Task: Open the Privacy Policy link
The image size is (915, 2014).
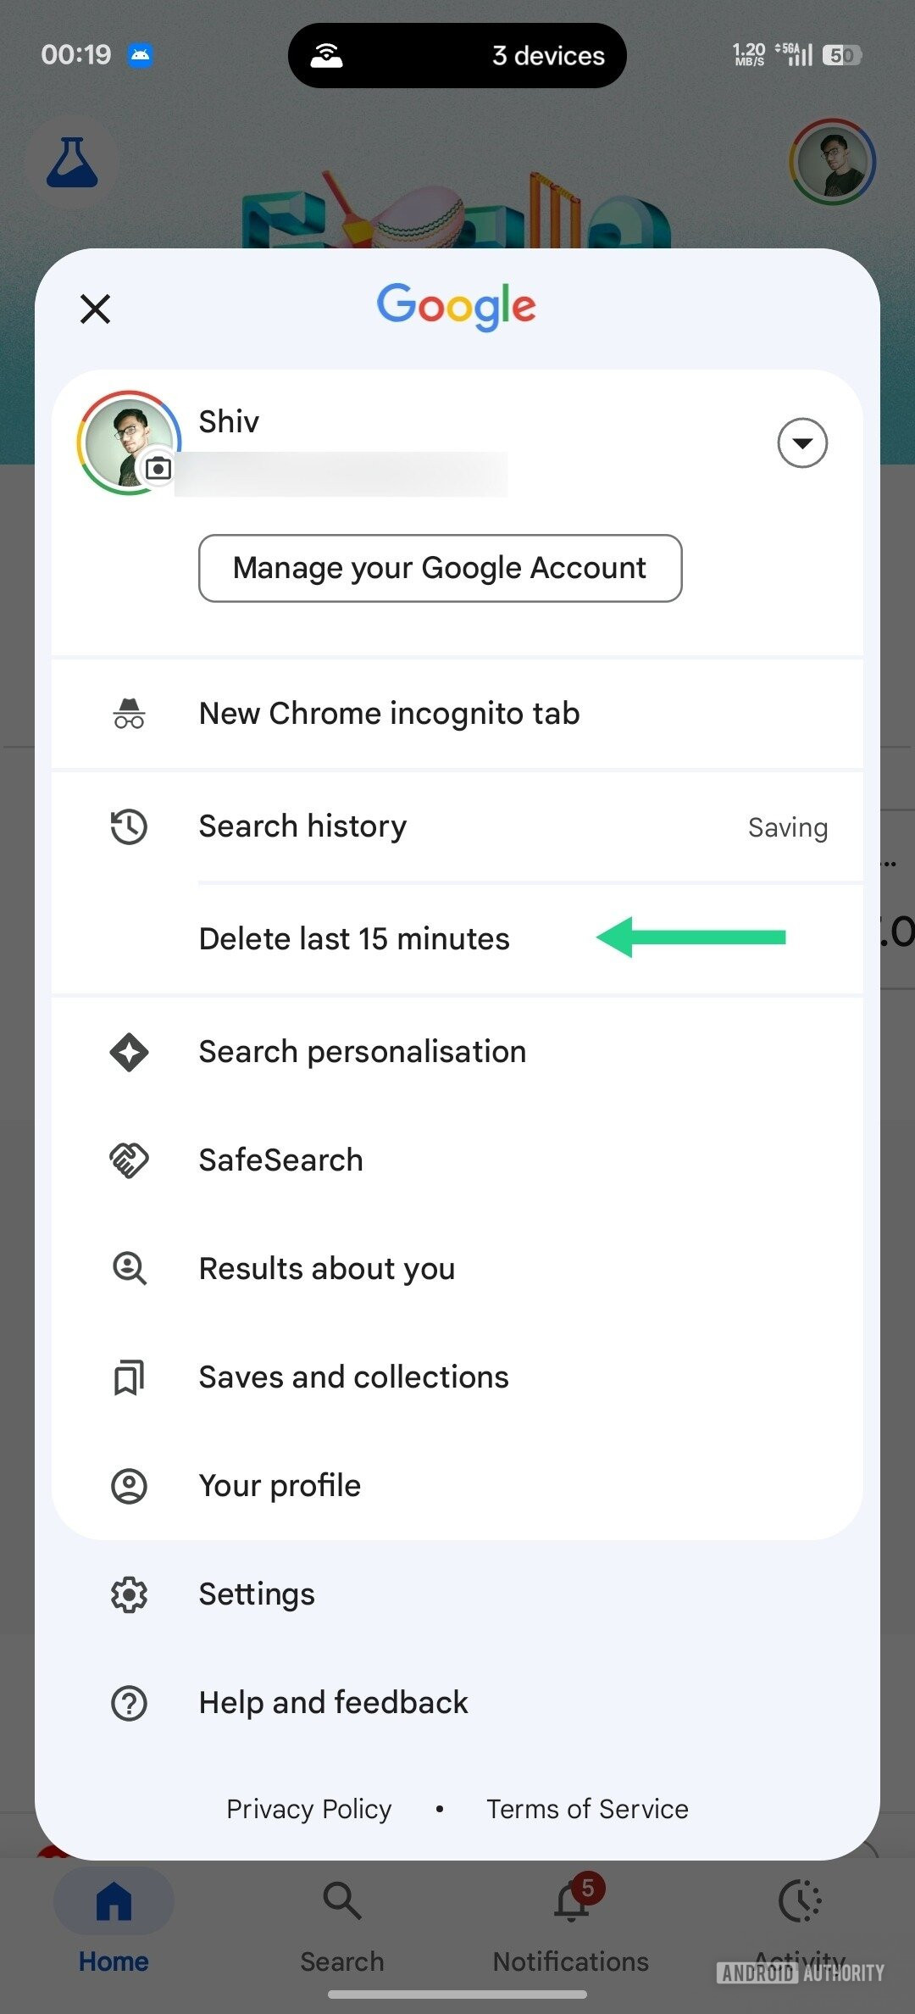Action: [x=308, y=1809]
